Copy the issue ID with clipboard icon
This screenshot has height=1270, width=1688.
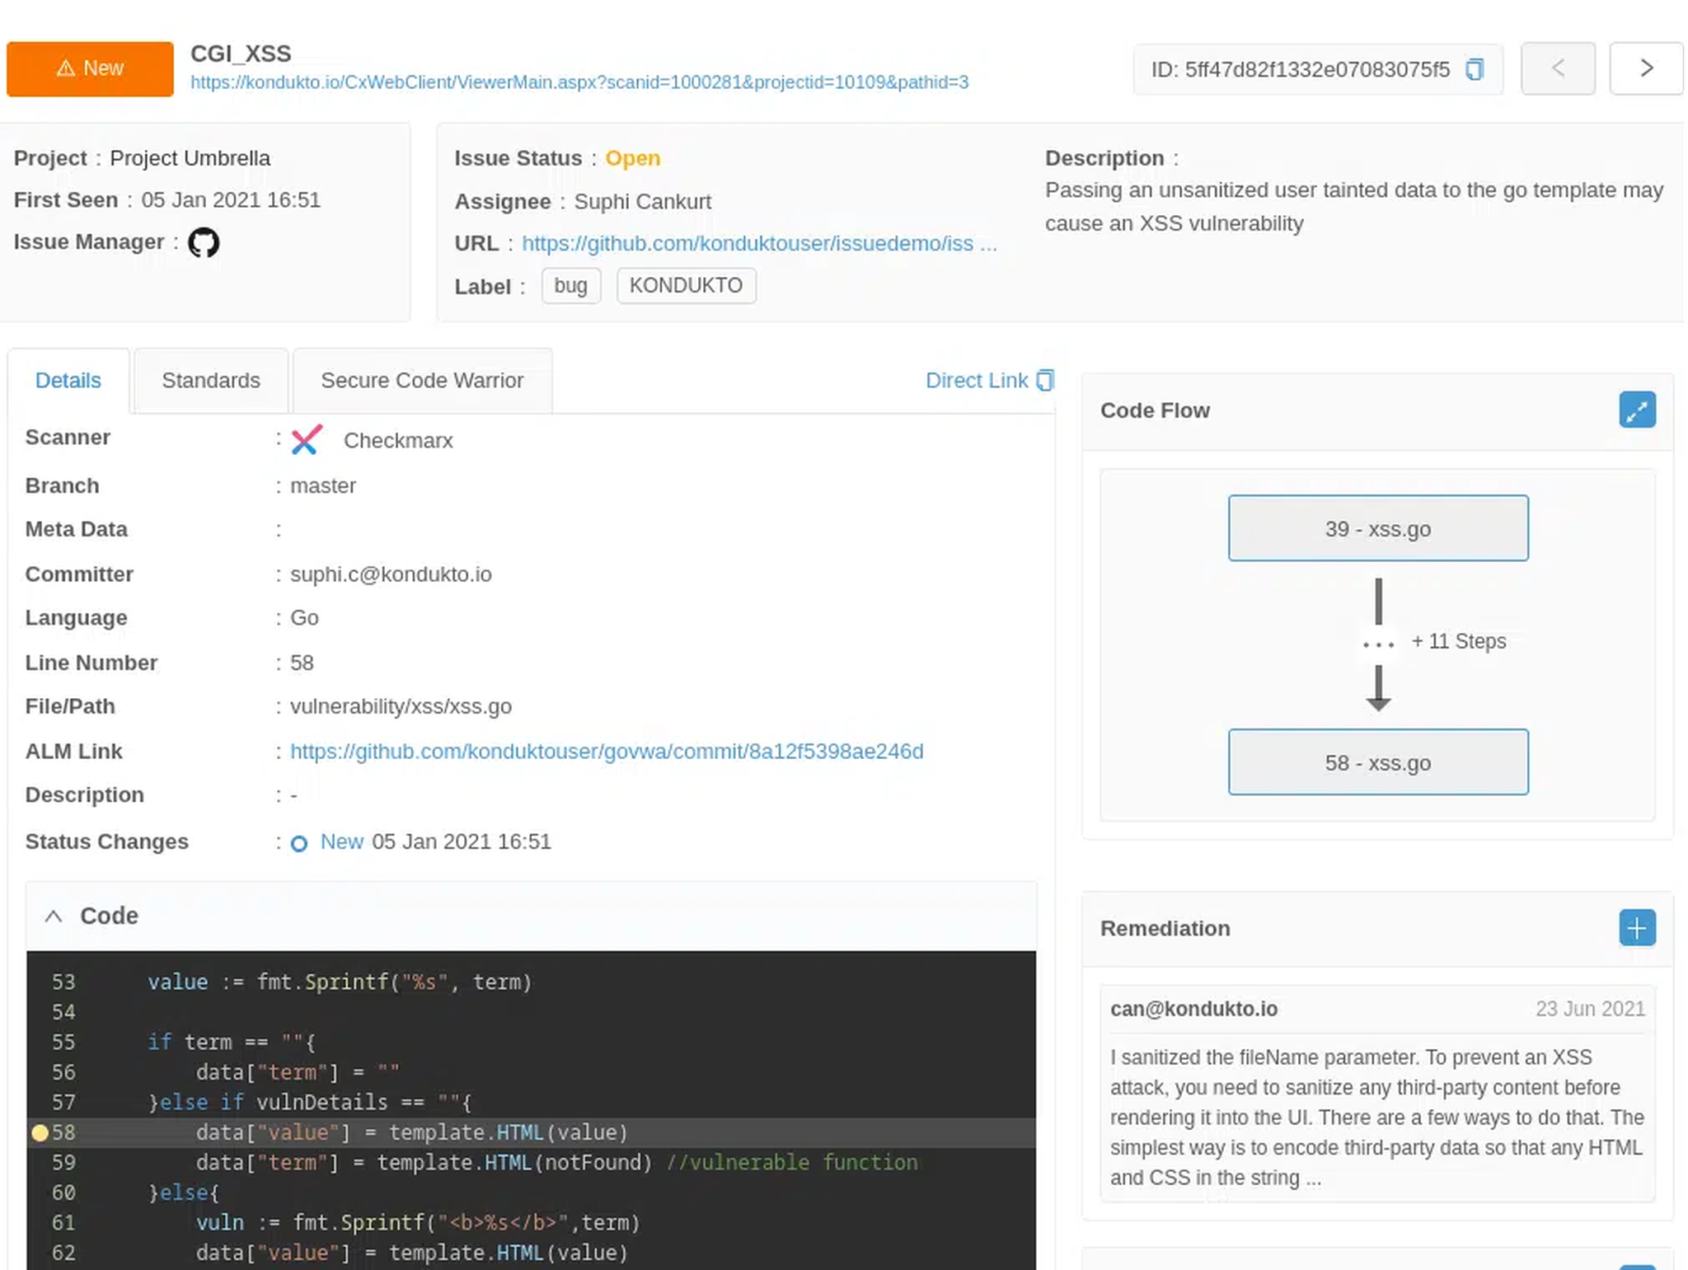(x=1475, y=69)
